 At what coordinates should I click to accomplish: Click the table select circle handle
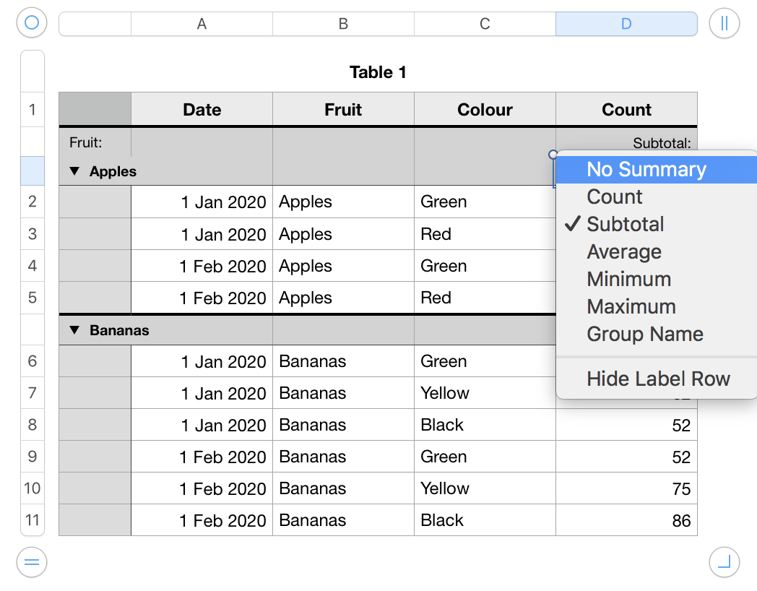coord(31,23)
